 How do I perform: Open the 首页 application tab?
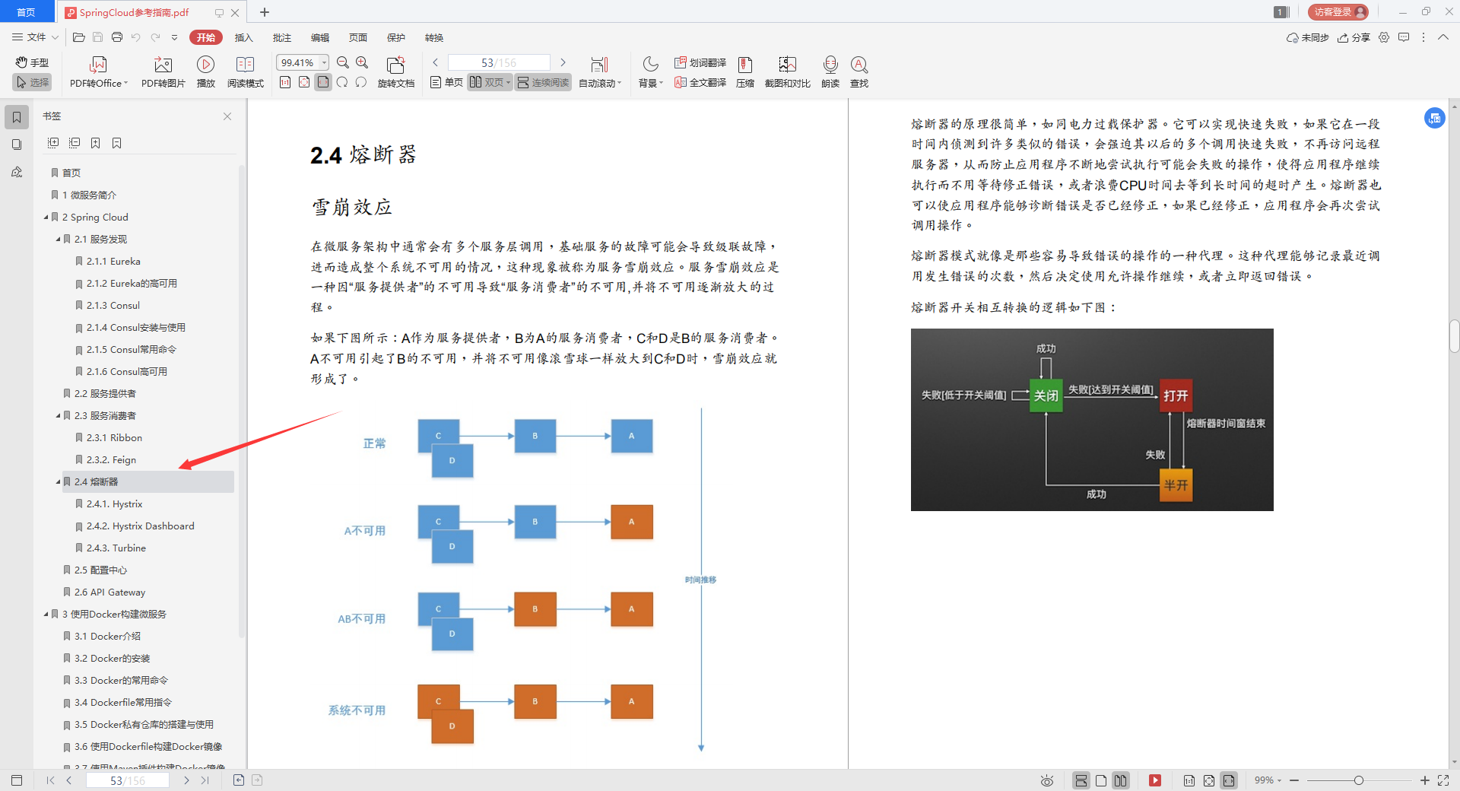[27, 11]
